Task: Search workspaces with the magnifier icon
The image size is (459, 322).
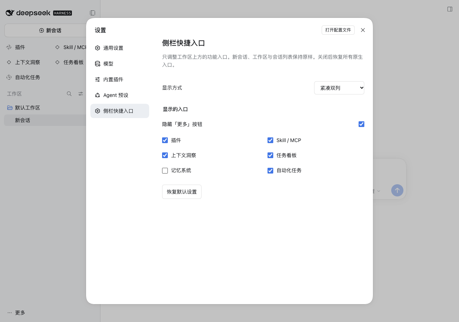Action: click(x=69, y=94)
